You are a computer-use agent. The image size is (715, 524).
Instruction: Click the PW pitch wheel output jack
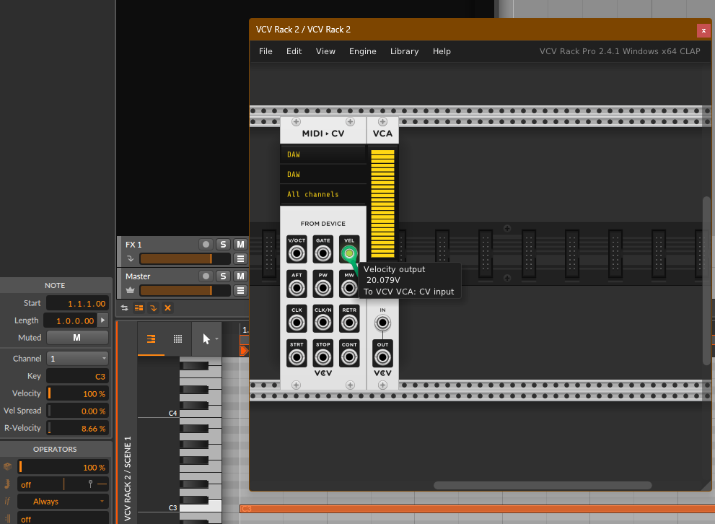point(323,288)
